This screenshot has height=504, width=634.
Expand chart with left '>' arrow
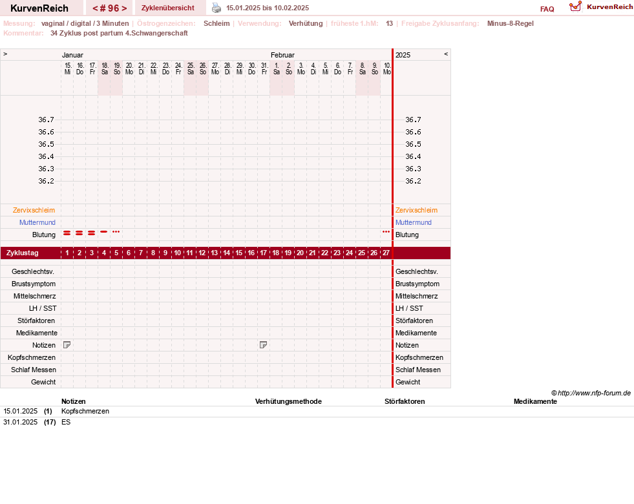[5, 54]
